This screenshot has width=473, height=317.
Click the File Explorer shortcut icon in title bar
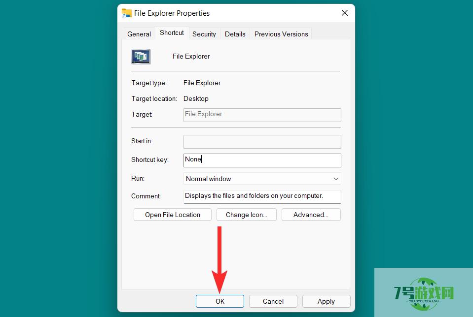(127, 13)
